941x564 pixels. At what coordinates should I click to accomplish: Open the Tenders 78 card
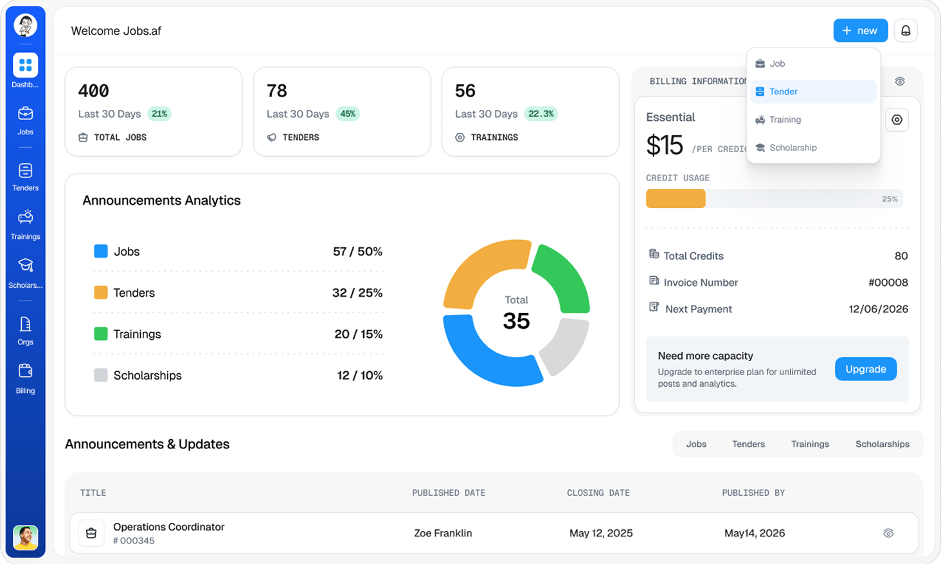342,112
